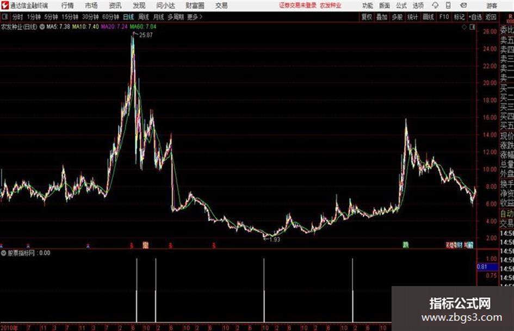
Task: Open the mail message icon
Action: click(463, 5)
